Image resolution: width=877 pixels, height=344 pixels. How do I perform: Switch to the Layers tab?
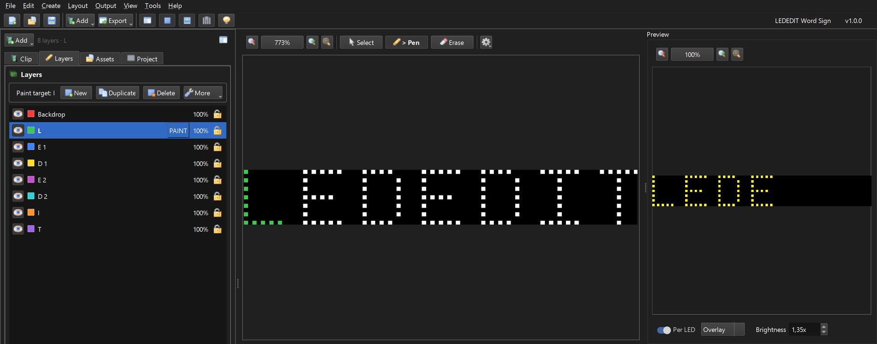(59, 58)
